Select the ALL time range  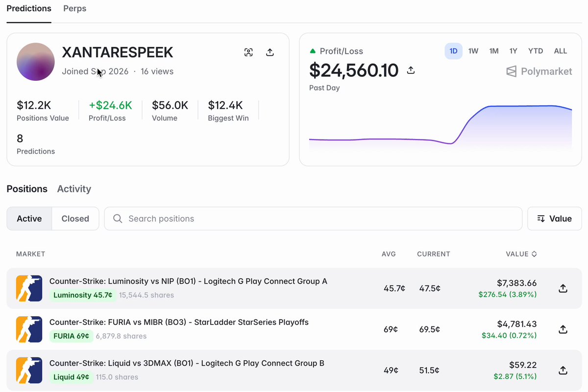(561, 51)
